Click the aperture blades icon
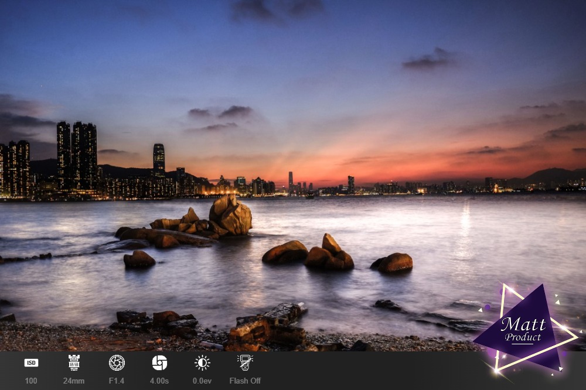 coord(117,362)
